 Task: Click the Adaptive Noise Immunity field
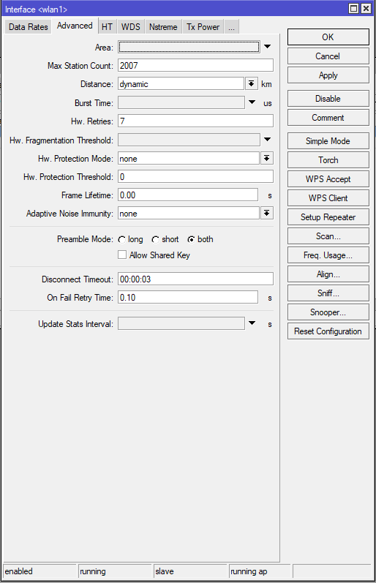coord(189,214)
